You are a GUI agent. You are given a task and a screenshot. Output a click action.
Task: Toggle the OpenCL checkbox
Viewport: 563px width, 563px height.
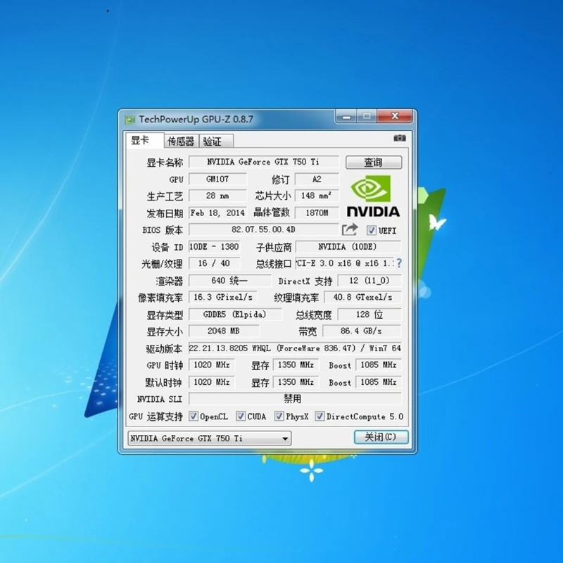pyautogui.click(x=192, y=416)
